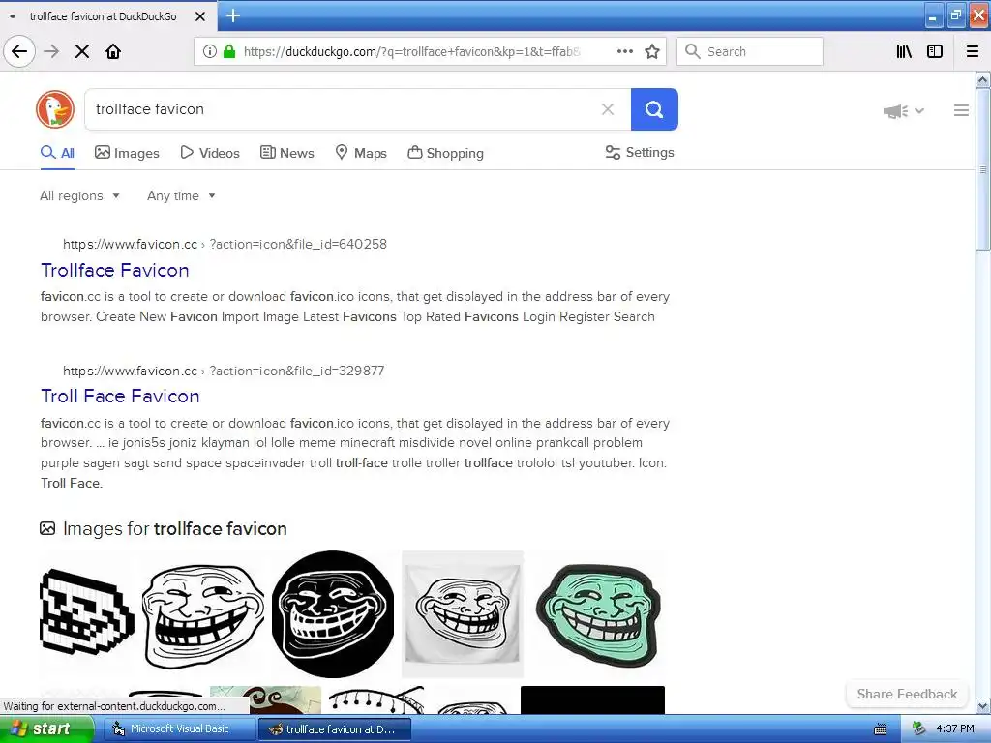Click favicon.cc URL with file_id=640258
The height and width of the screenshot is (743, 991).
coord(225,244)
